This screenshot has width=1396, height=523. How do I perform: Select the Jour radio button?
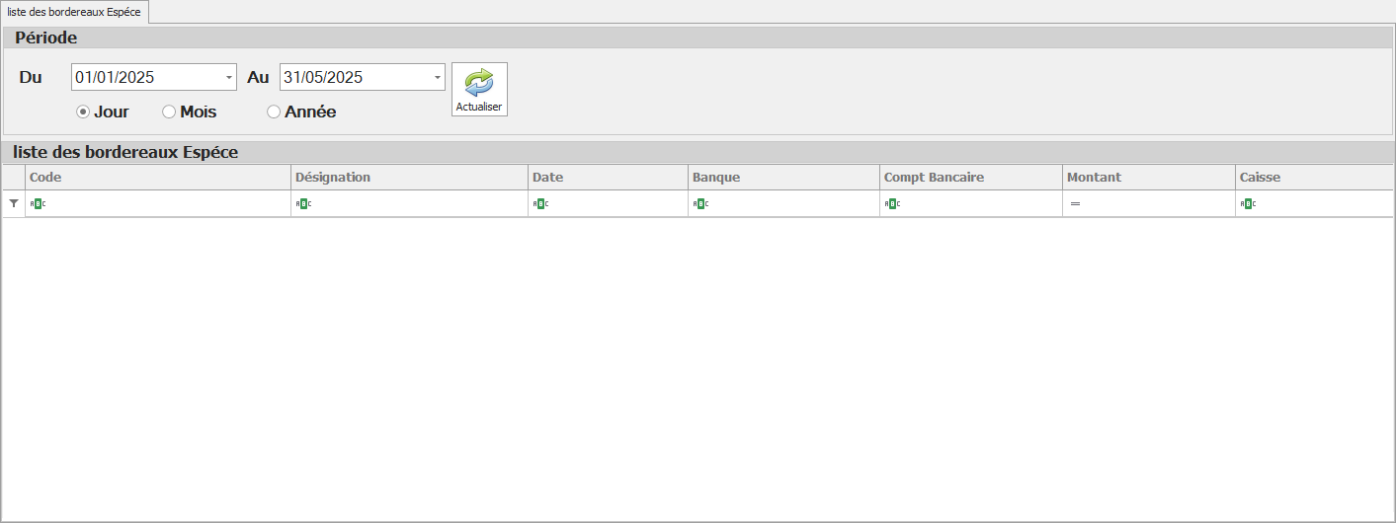point(83,112)
